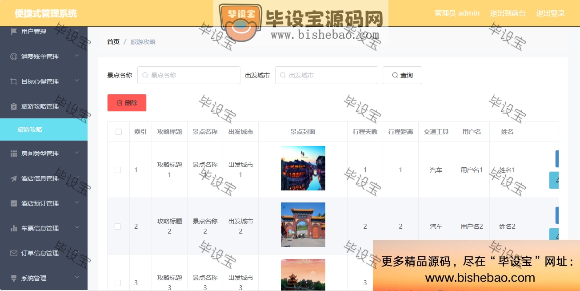Click the magnifier icon on 查询 button
580x291 pixels.
(395, 75)
